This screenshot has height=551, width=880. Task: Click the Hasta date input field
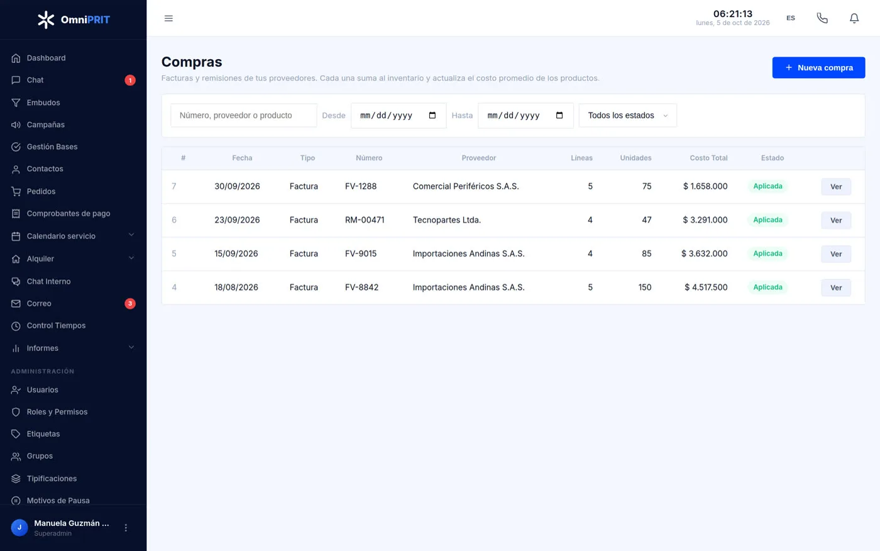[525, 115]
